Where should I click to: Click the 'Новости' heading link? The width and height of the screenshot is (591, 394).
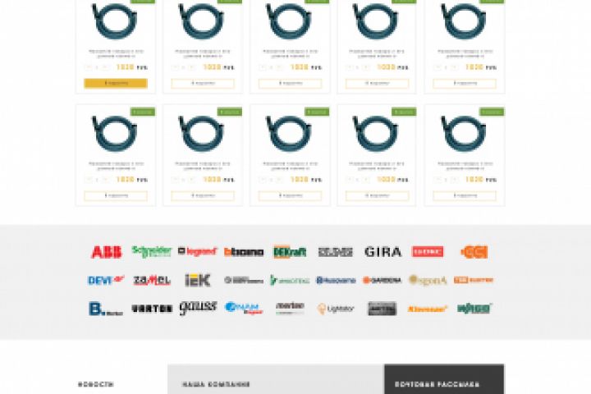[96, 385]
